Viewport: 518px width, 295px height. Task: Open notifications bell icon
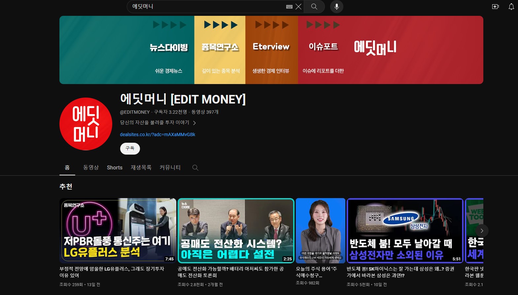pyautogui.click(x=511, y=7)
